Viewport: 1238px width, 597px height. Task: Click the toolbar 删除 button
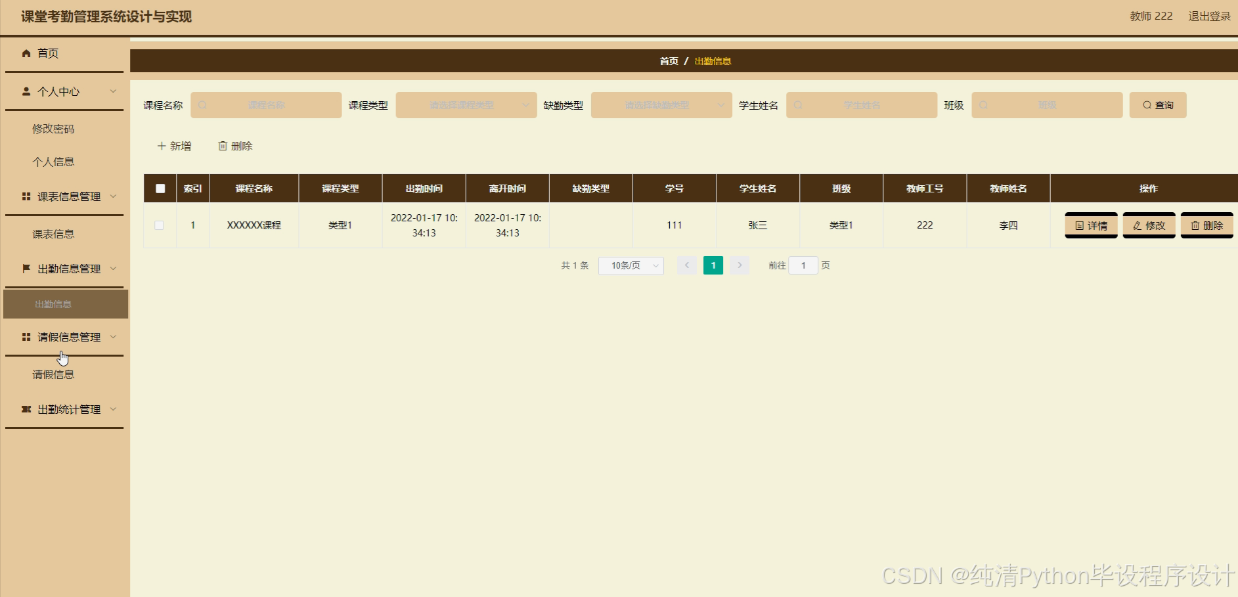pyautogui.click(x=235, y=146)
